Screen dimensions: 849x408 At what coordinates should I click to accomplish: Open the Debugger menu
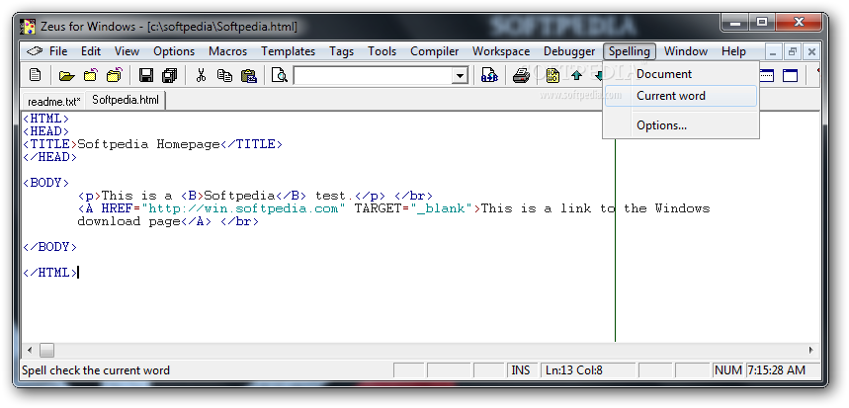coord(569,51)
